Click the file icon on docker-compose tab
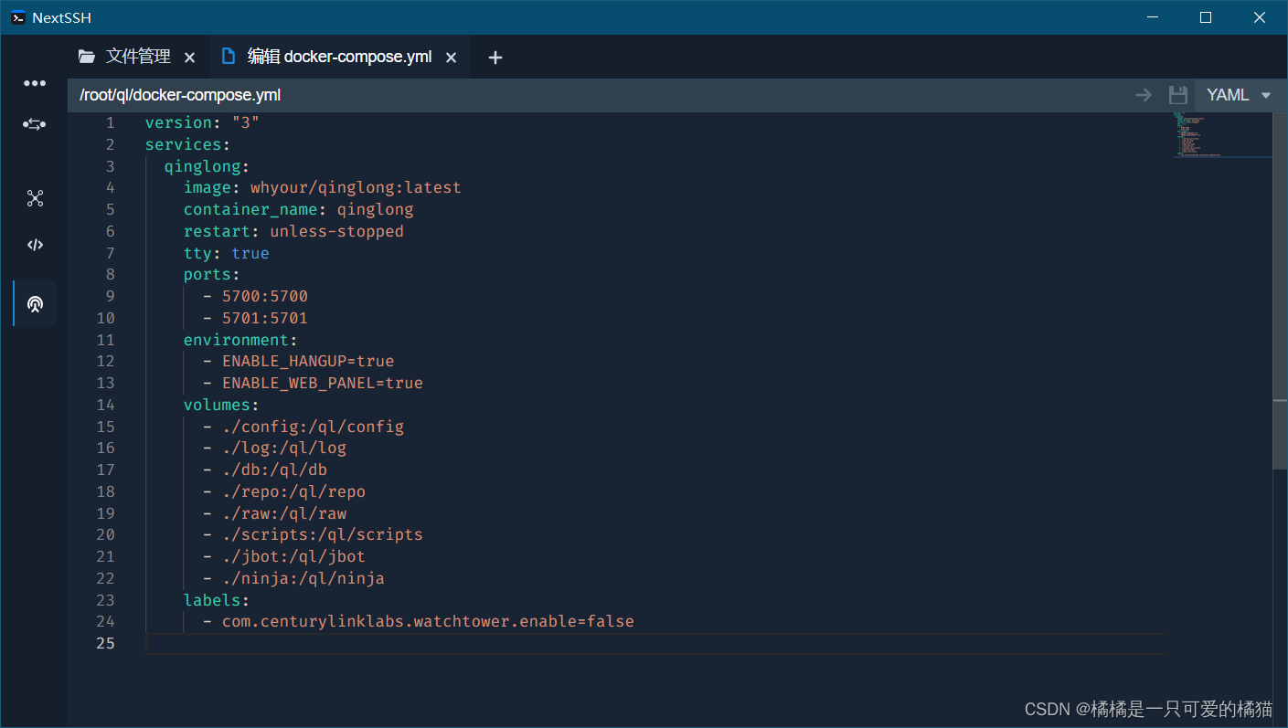1288x728 pixels. 229,57
